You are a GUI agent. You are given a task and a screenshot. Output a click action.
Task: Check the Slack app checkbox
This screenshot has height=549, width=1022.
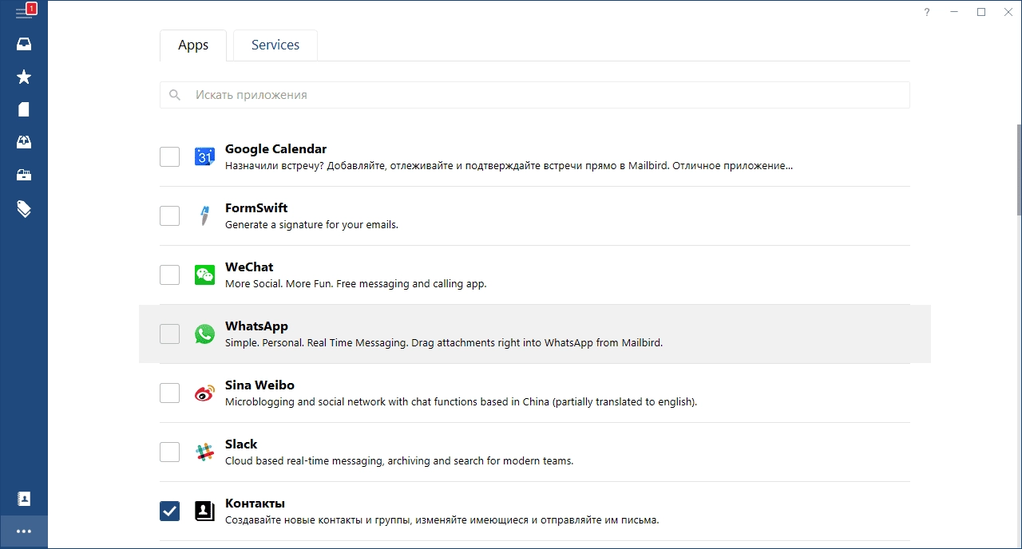tap(169, 452)
